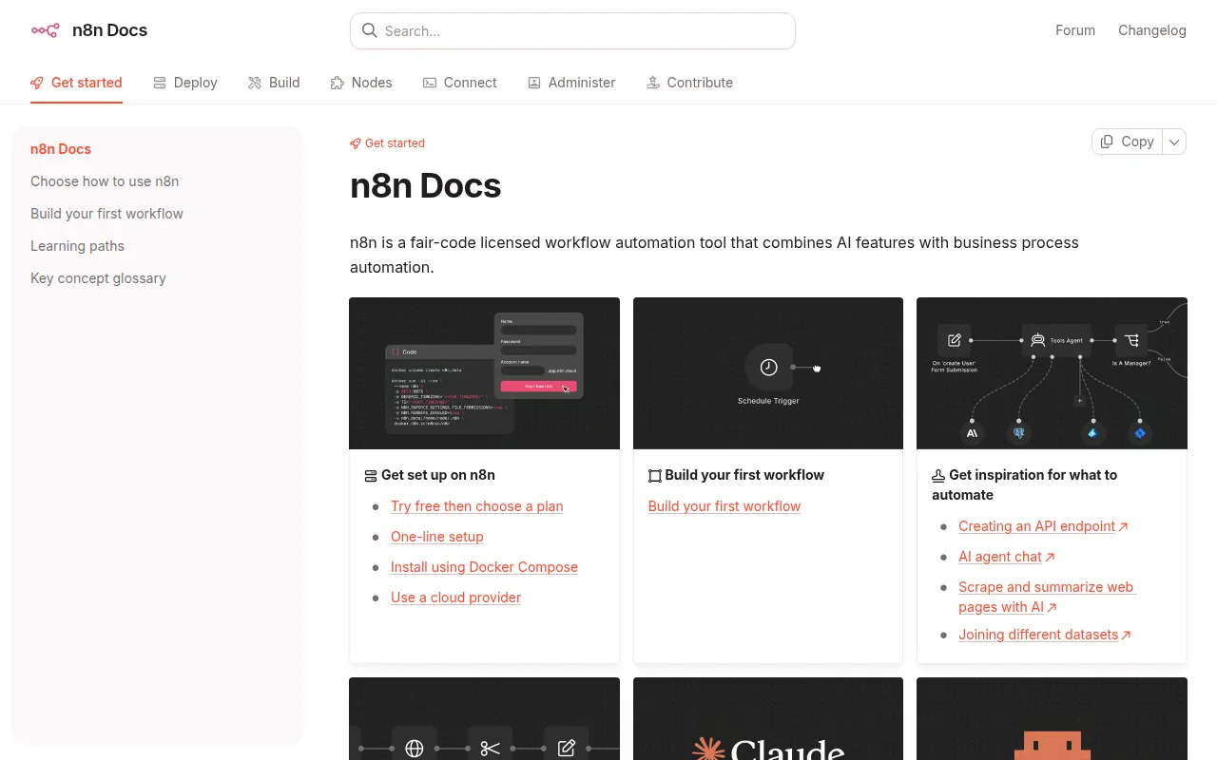This screenshot has width=1217, height=760.
Task: Open Scrape and summarize web pages link
Action: click(1046, 597)
